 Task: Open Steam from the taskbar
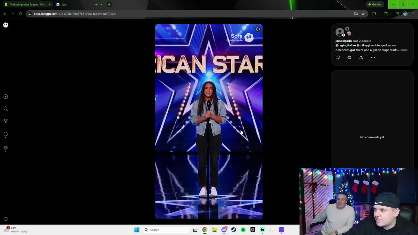(233, 230)
